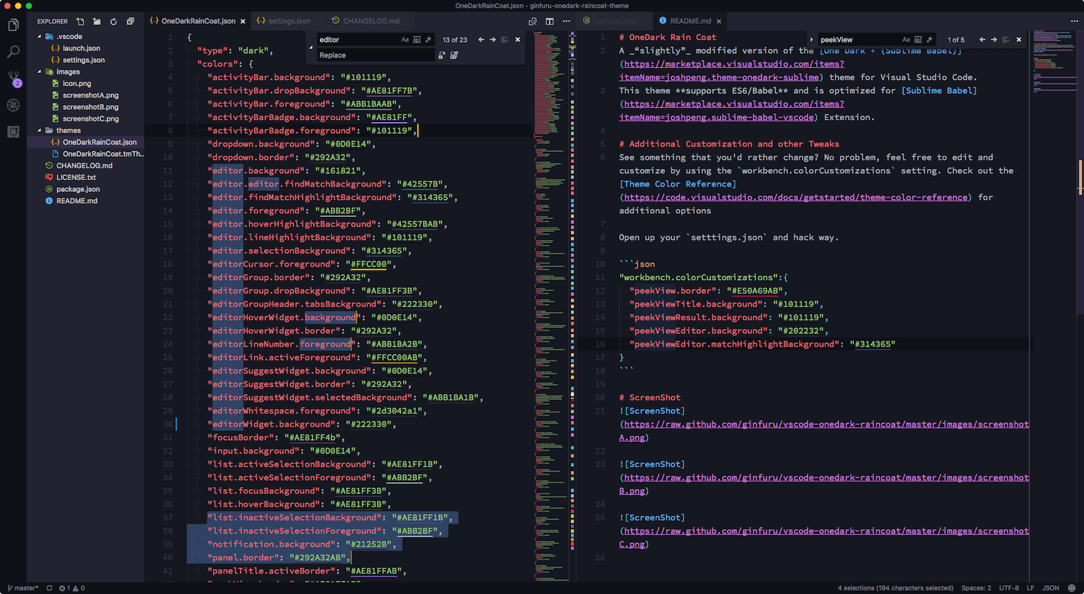Collapse all folders in Explorer
The width and height of the screenshot is (1084, 594).
[130, 21]
